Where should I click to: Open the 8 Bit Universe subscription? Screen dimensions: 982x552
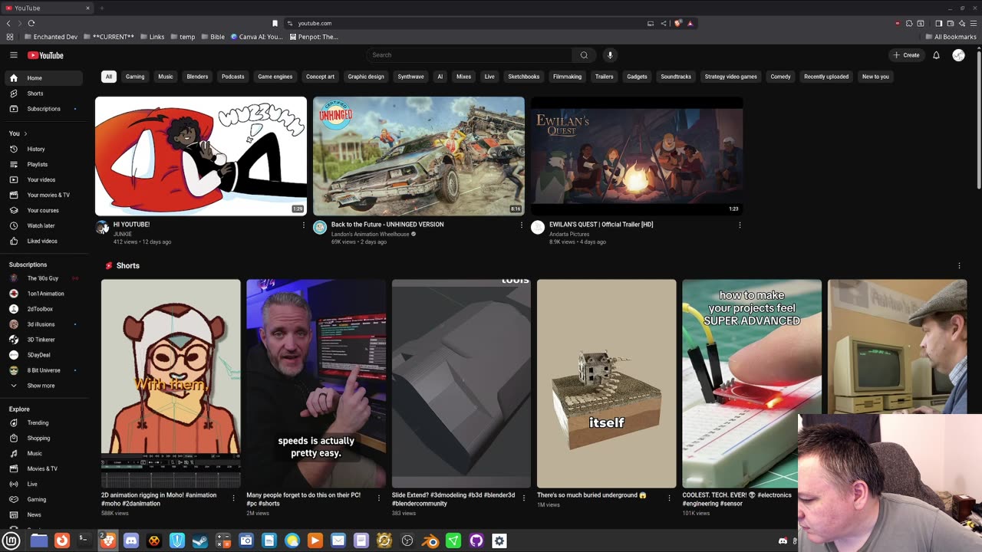(x=42, y=370)
